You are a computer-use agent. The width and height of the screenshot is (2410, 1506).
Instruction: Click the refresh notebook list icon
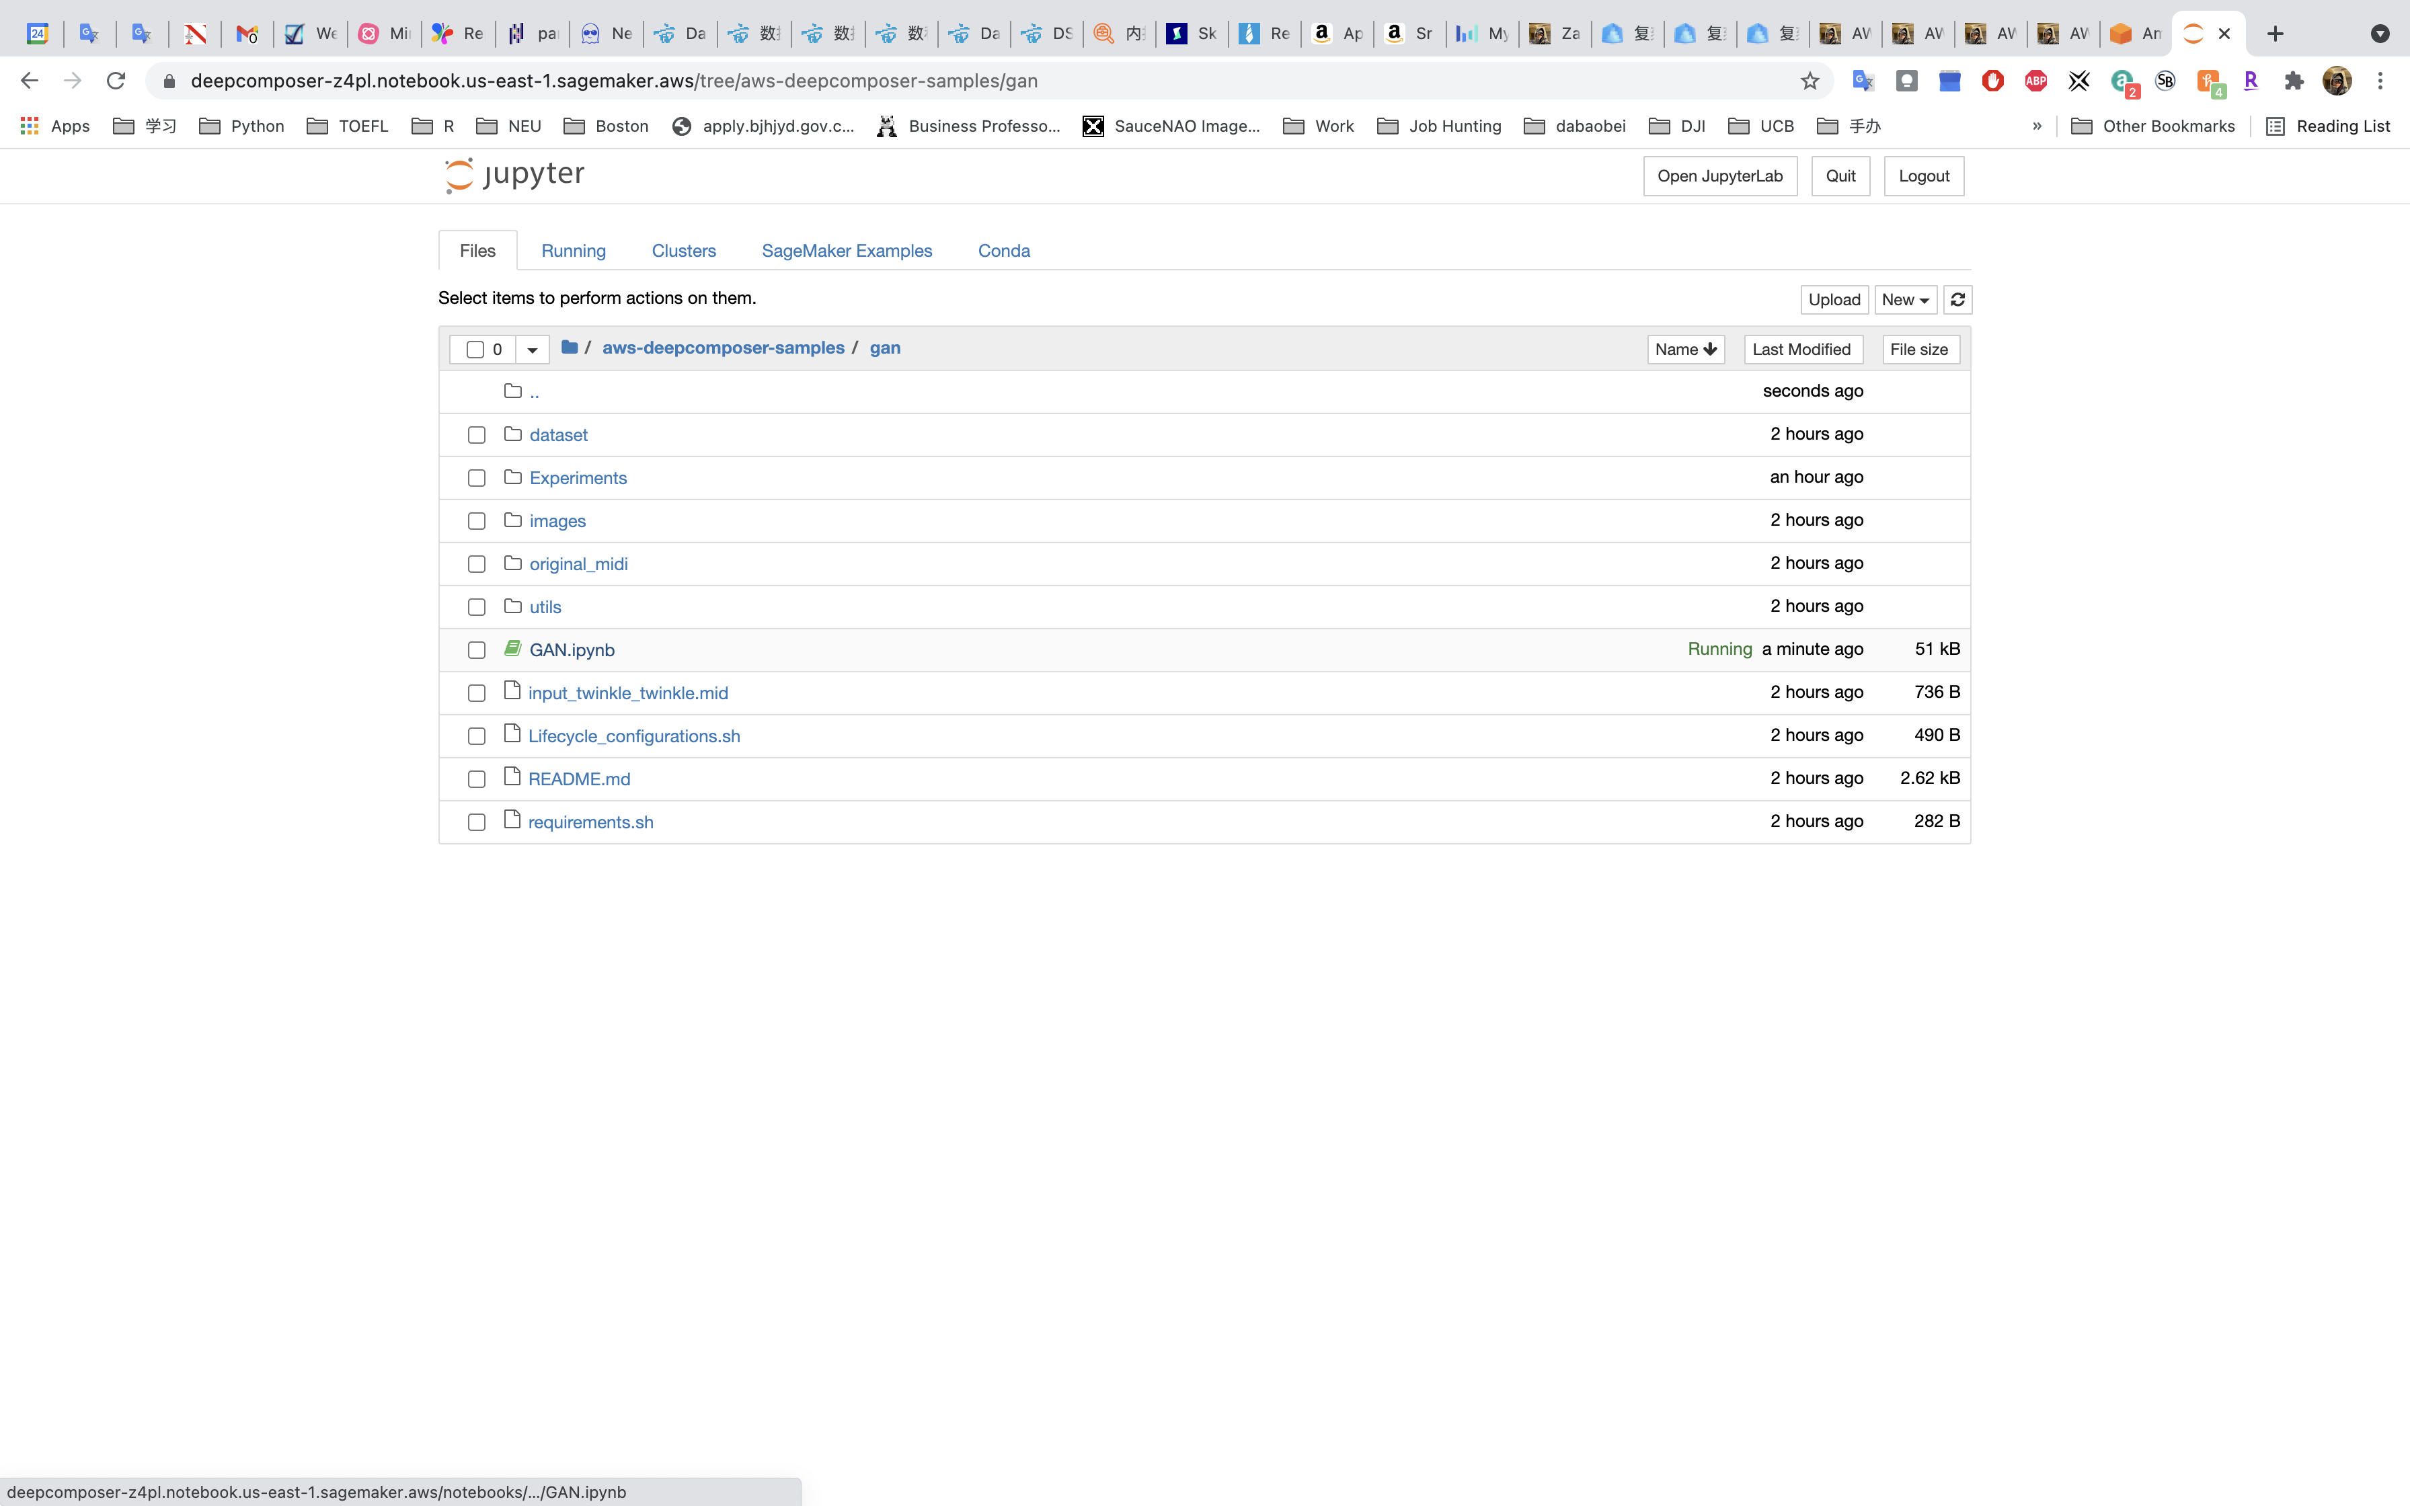[1957, 300]
